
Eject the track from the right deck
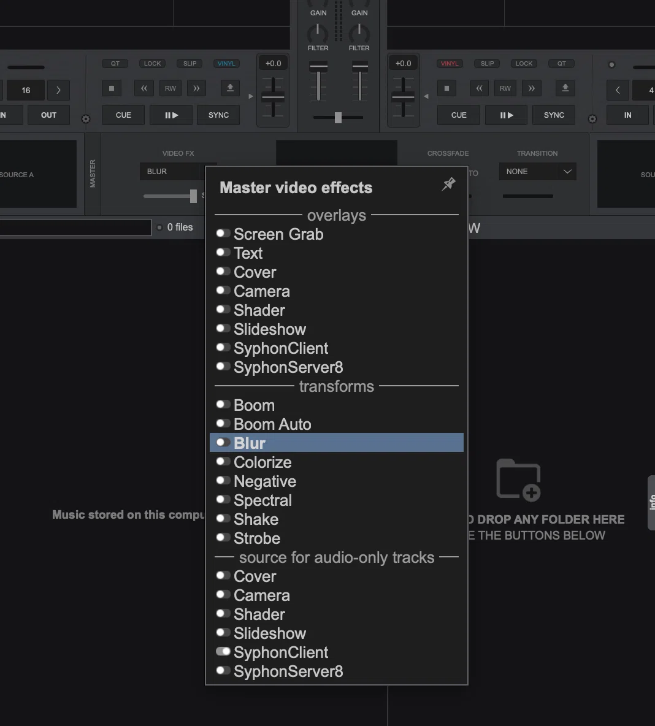click(565, 88)
